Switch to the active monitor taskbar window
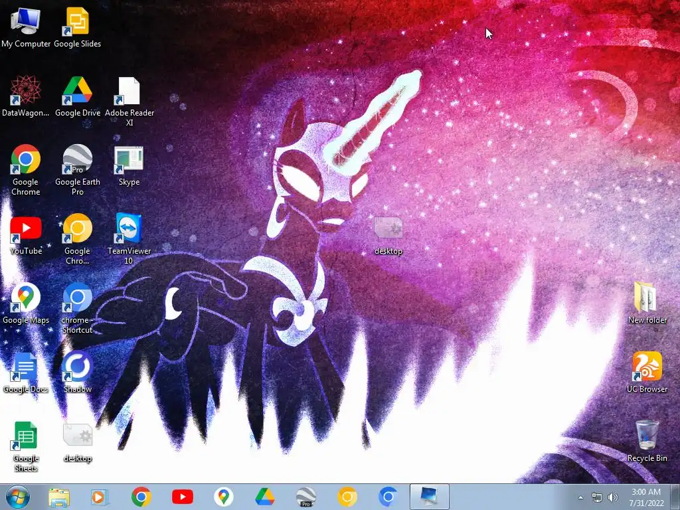Image resolution: width=680 pixels, height=510 pixels. click(430, 497)
